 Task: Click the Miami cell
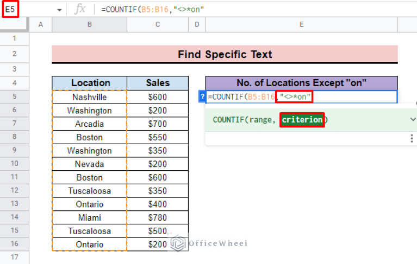90,217
